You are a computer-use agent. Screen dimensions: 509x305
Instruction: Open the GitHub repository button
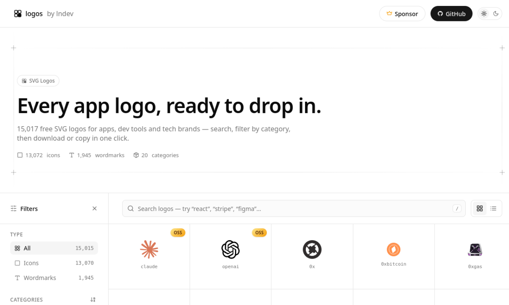point(451,14)
